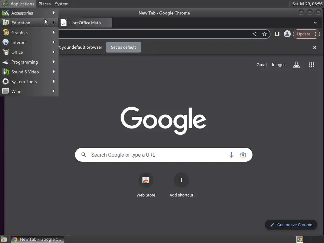This screenshot has width=324, height=243.
Task: Click the clock showing Sat Jul 29
Action: click(307, 4)
